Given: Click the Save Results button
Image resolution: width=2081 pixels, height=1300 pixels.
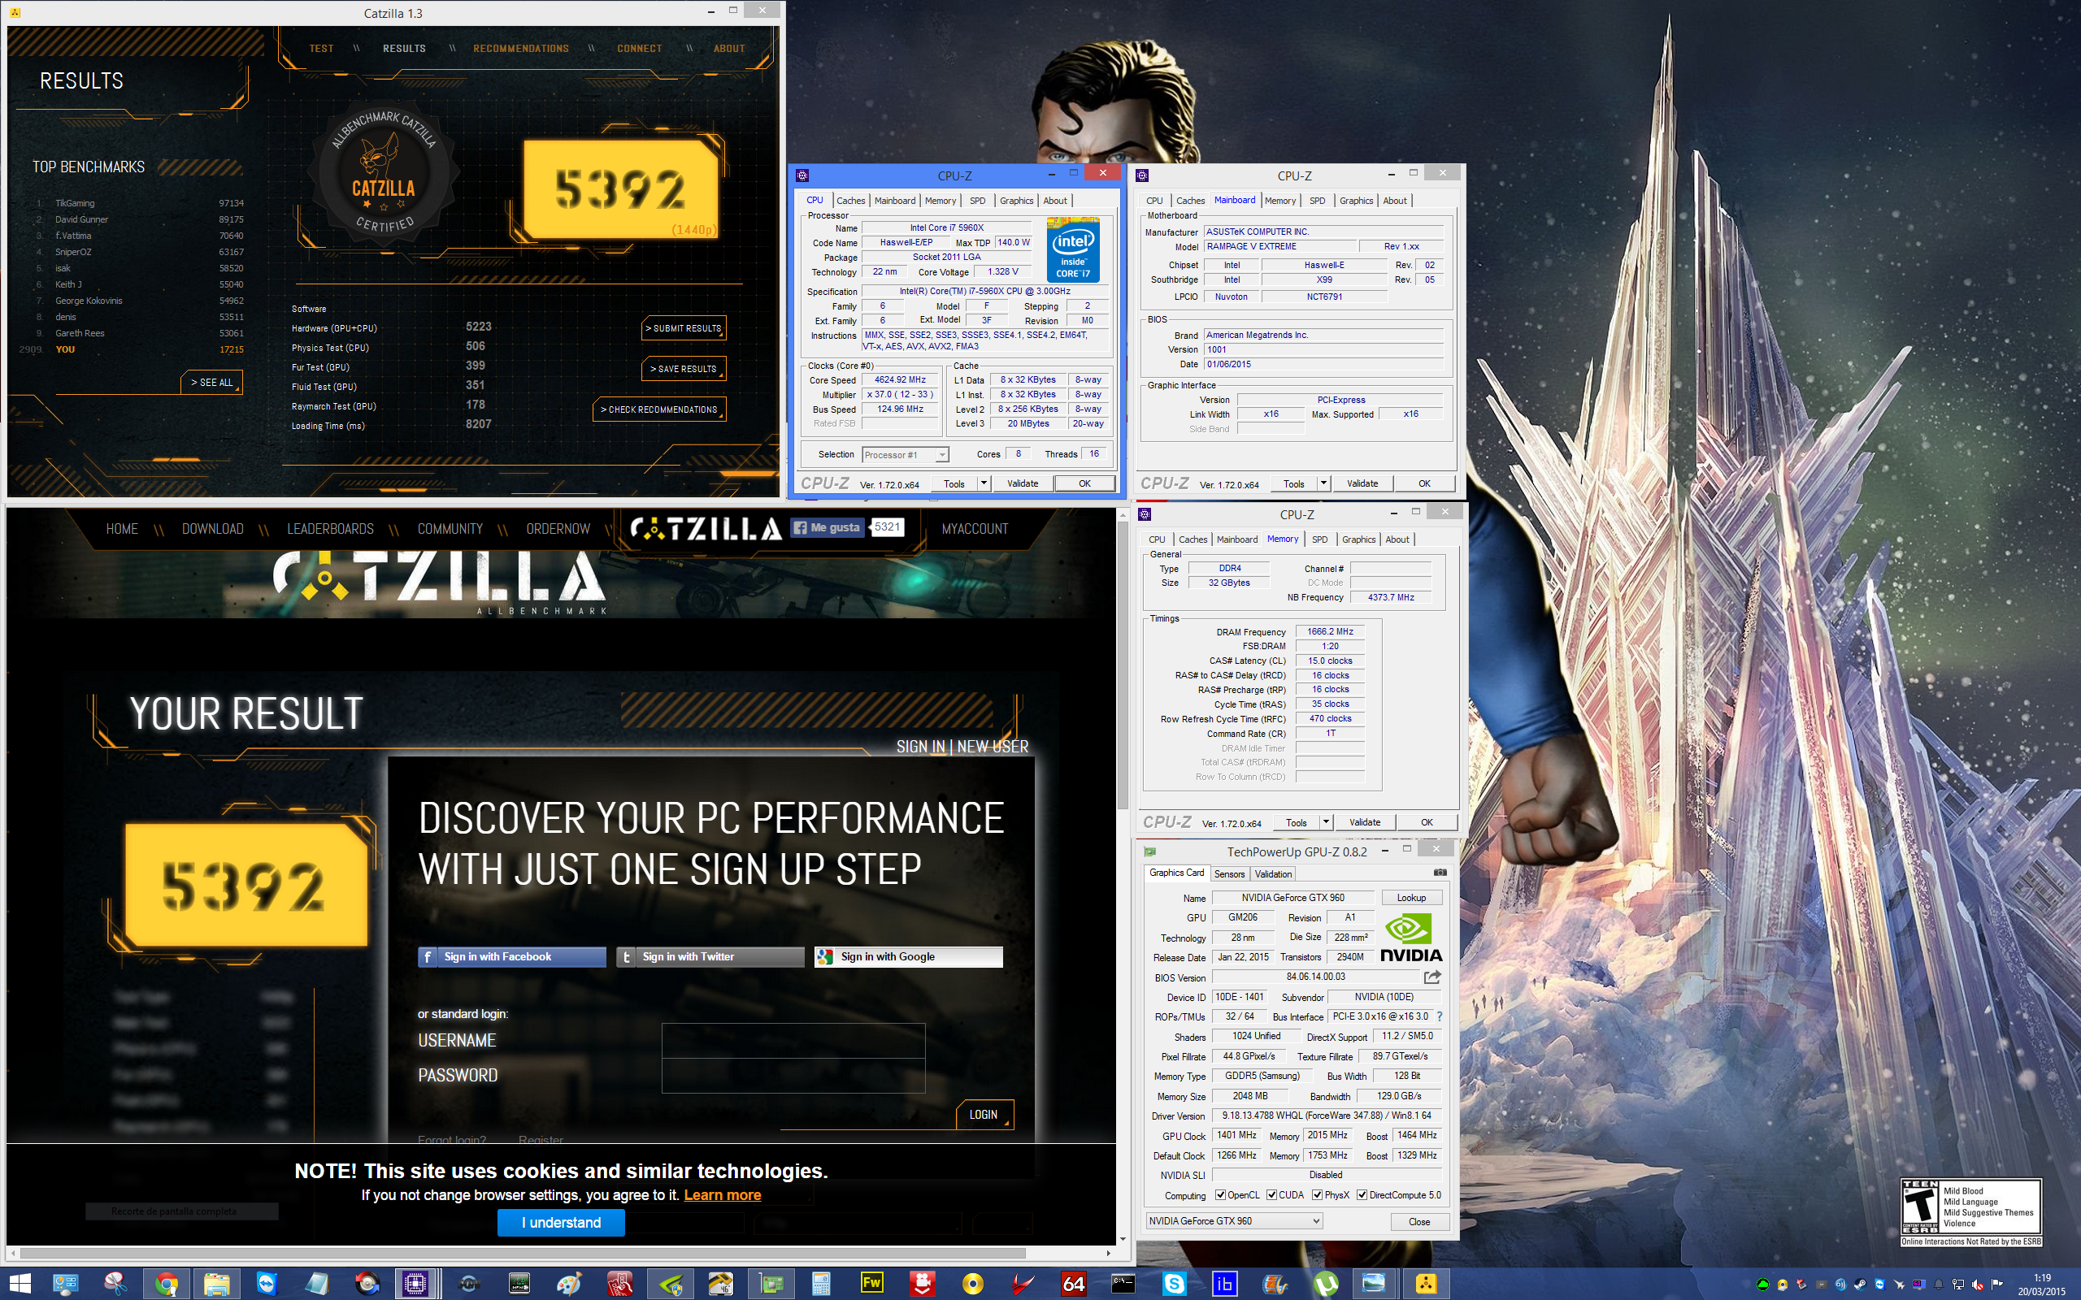Looking at the screenshot, I should 684,369.
